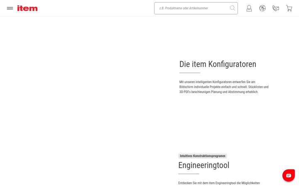The height and width of the screenshot is (186, 299).
Task: Open the hamburger navigation menu
Action: pyautogui.click(x=10, y=8)
